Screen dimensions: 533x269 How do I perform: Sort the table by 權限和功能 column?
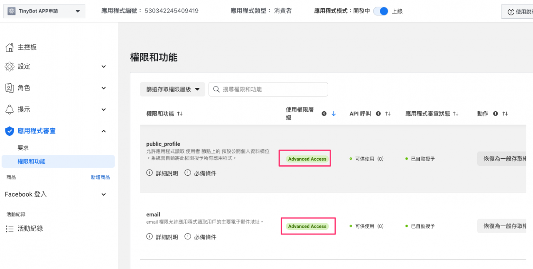pyautogui.click(x=180, y=114)
